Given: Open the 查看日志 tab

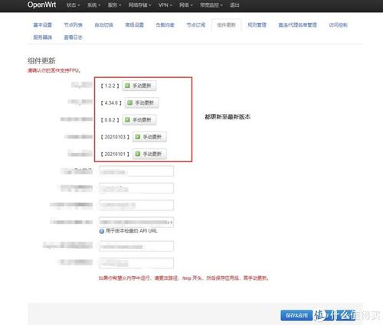Looking at the screenshot, I should tap(74, 37).
